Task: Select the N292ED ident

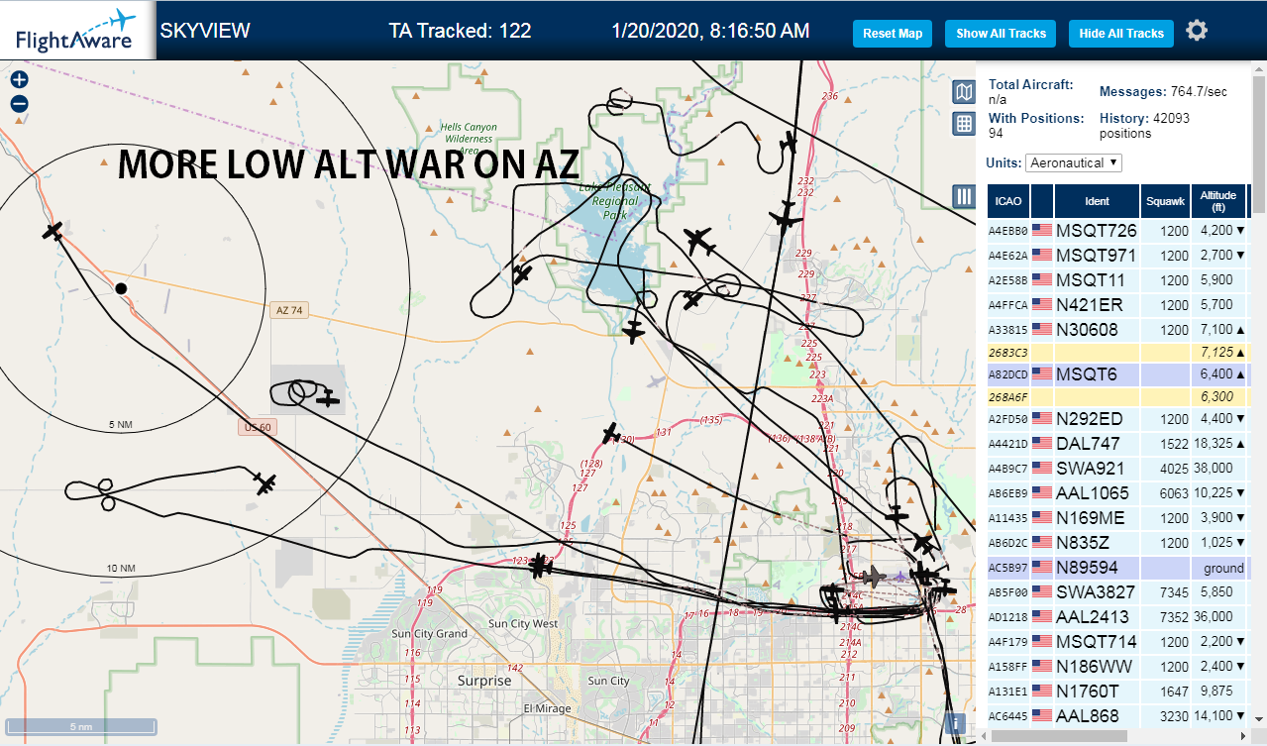Action: (x=1090, y=419)
